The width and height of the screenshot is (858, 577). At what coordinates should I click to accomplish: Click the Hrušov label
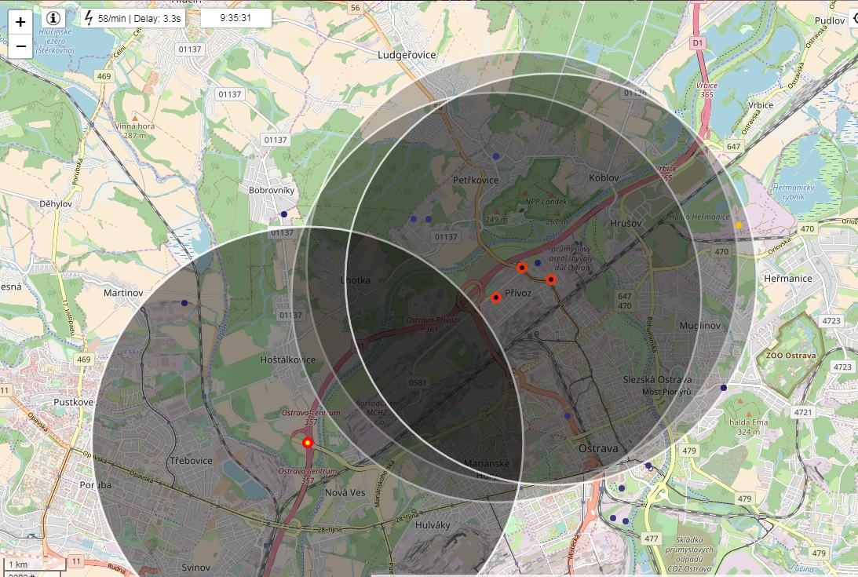626,224
